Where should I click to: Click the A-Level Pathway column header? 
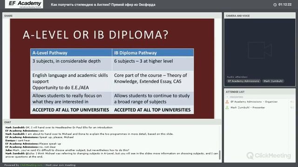tap(71, 53)
